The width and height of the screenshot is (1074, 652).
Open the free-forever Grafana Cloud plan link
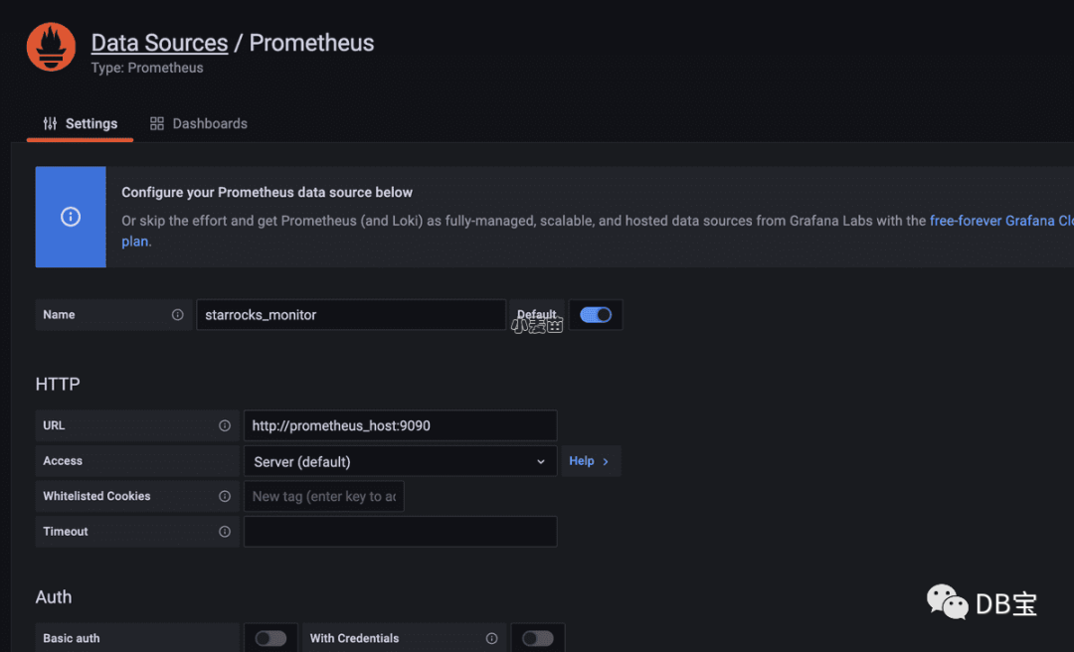click(x=999, y=221)
